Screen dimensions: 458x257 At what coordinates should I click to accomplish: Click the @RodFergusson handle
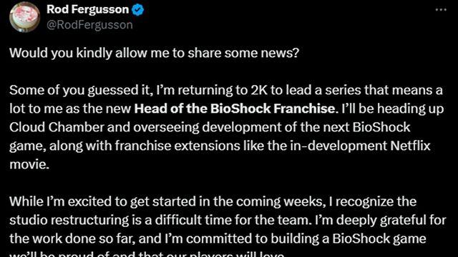[x=89, y=25]
